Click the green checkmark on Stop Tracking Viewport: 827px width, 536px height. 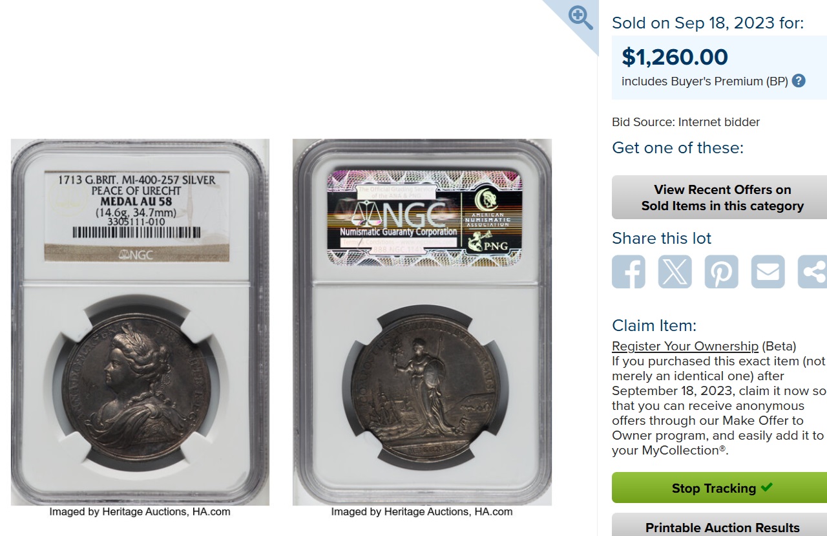(766, 488)
